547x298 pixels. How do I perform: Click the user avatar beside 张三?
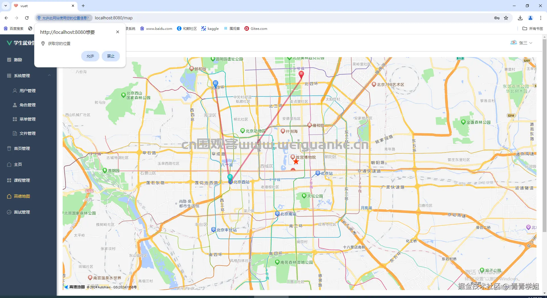(x=513, y=43)
